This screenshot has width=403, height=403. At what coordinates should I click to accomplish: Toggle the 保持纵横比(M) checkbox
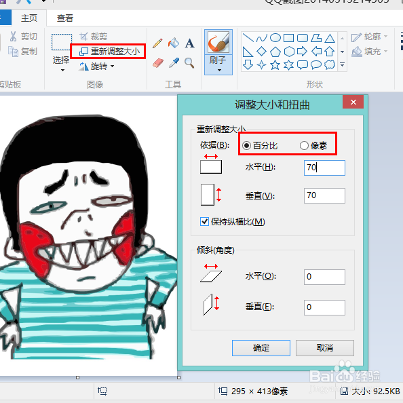(204, 221)
